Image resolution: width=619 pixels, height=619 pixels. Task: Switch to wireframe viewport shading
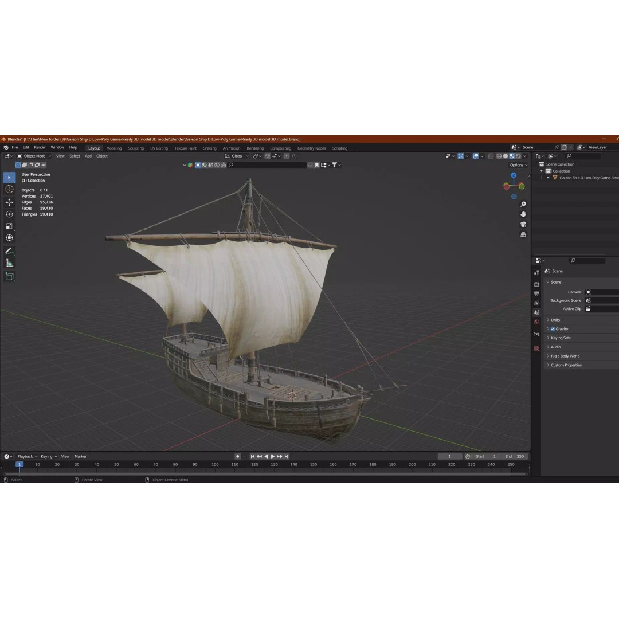tap(499, 156)
